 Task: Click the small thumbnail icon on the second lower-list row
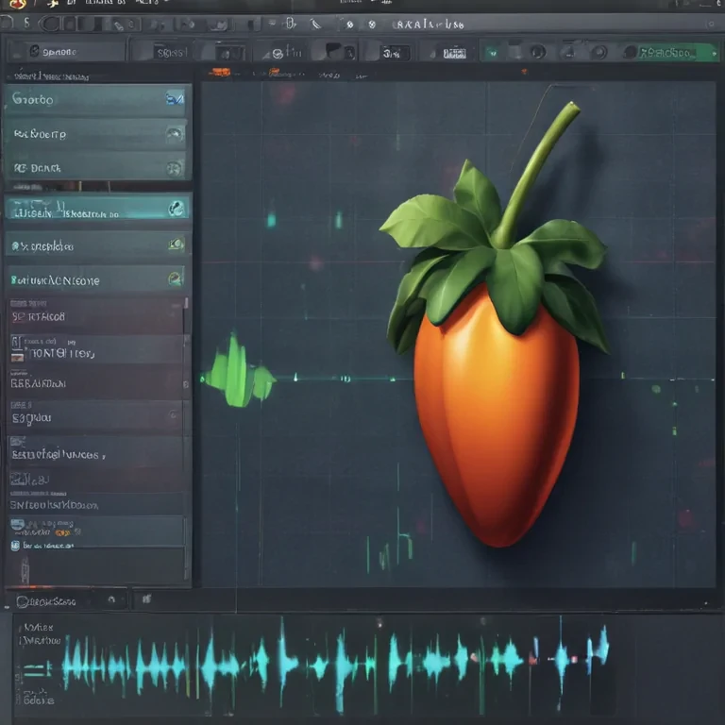(x=17, y=357)
